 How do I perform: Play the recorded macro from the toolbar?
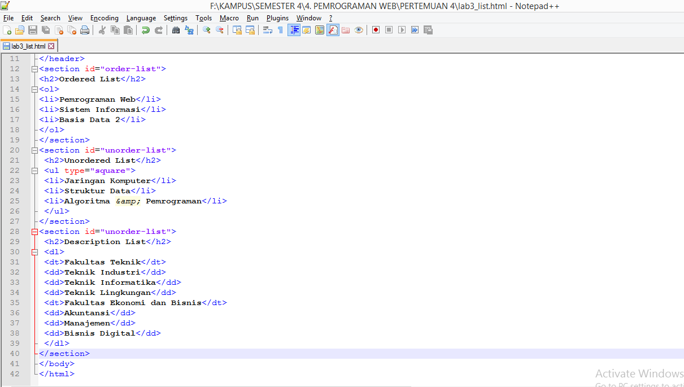point(401,30)
